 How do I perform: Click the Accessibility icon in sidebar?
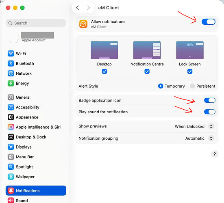pos(11,107)
